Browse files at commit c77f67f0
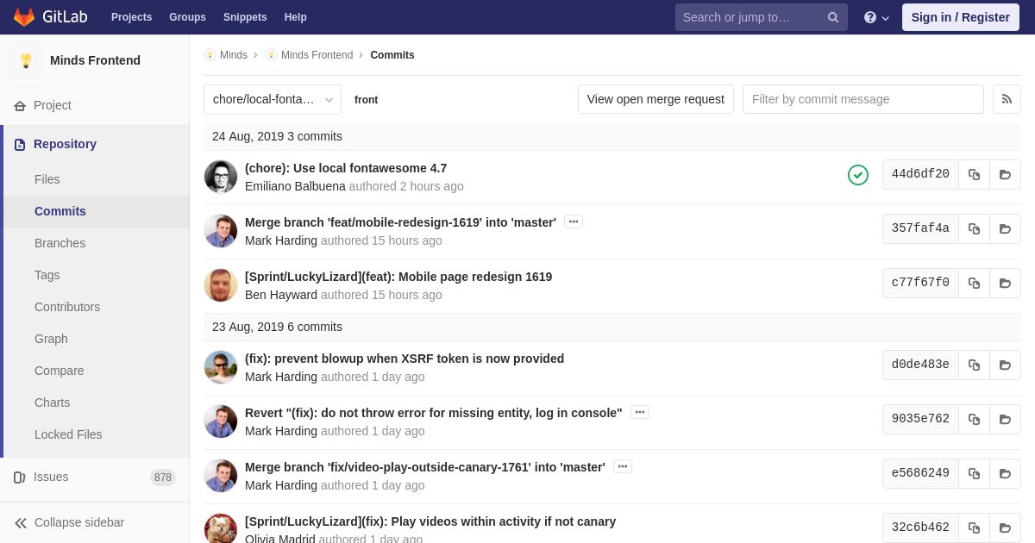The image size is (1035, 543). coord(1005,284)
